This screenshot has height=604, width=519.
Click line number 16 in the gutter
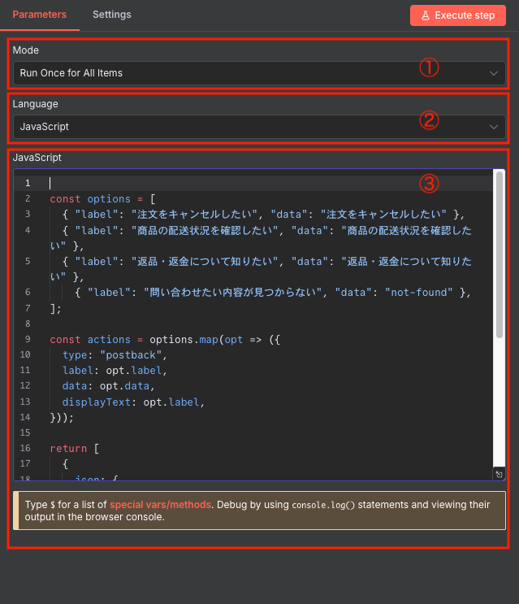25,448
